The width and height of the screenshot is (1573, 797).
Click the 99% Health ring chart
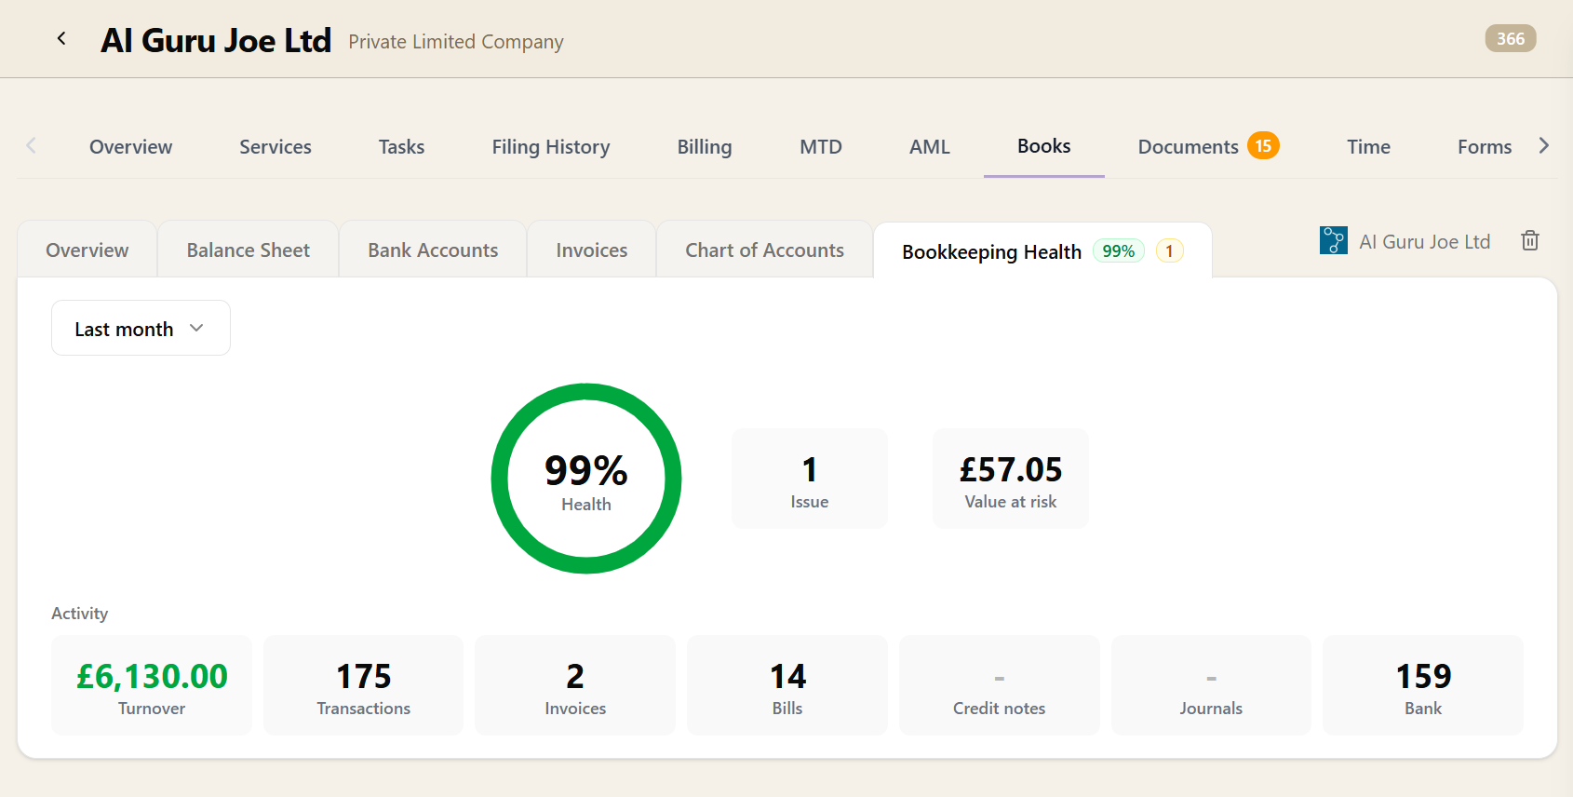tap(586, 479)
